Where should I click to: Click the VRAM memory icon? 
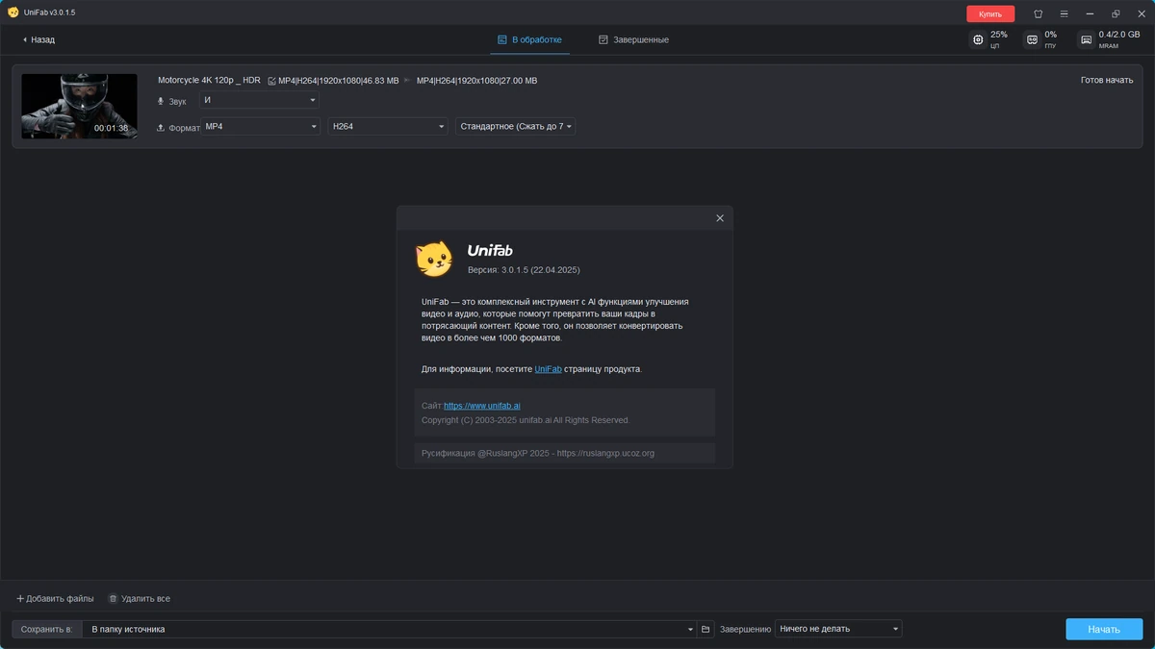coord(1086,40)
